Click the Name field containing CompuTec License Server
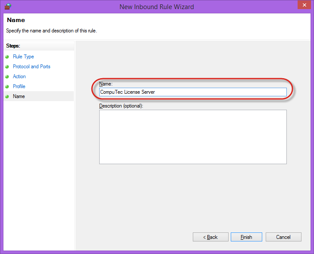314x254 pixels. [193, 92]
